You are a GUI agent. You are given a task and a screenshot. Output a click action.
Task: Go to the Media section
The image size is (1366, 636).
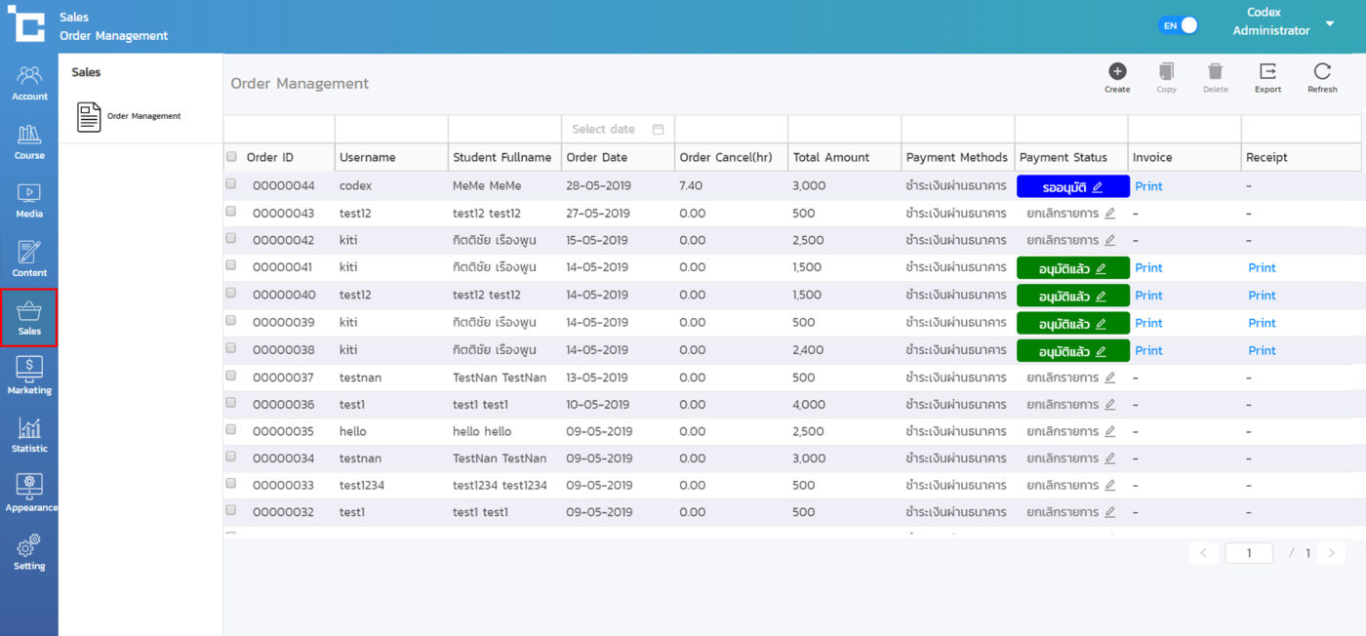click(x=29, y=200)
